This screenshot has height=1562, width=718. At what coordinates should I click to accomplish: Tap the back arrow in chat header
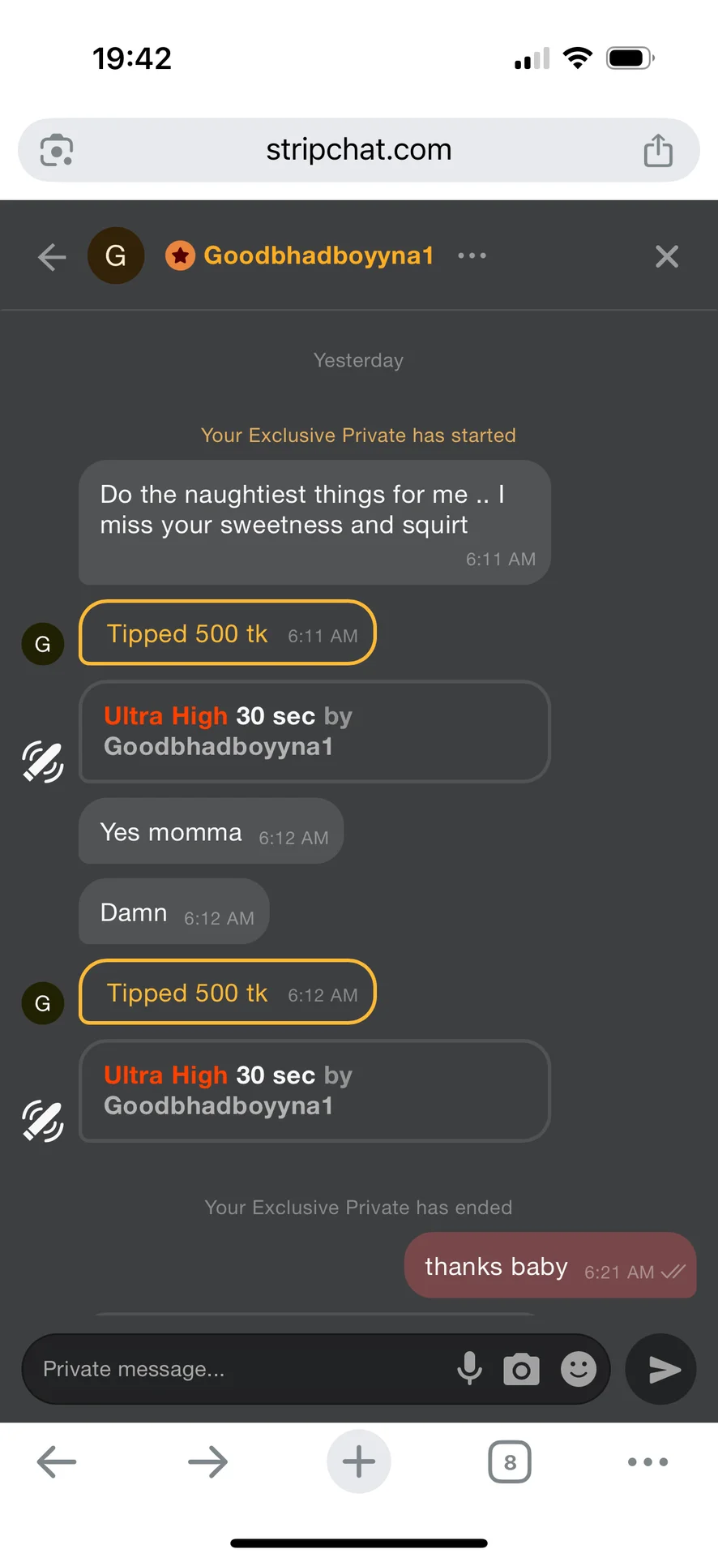pos(52,257)
